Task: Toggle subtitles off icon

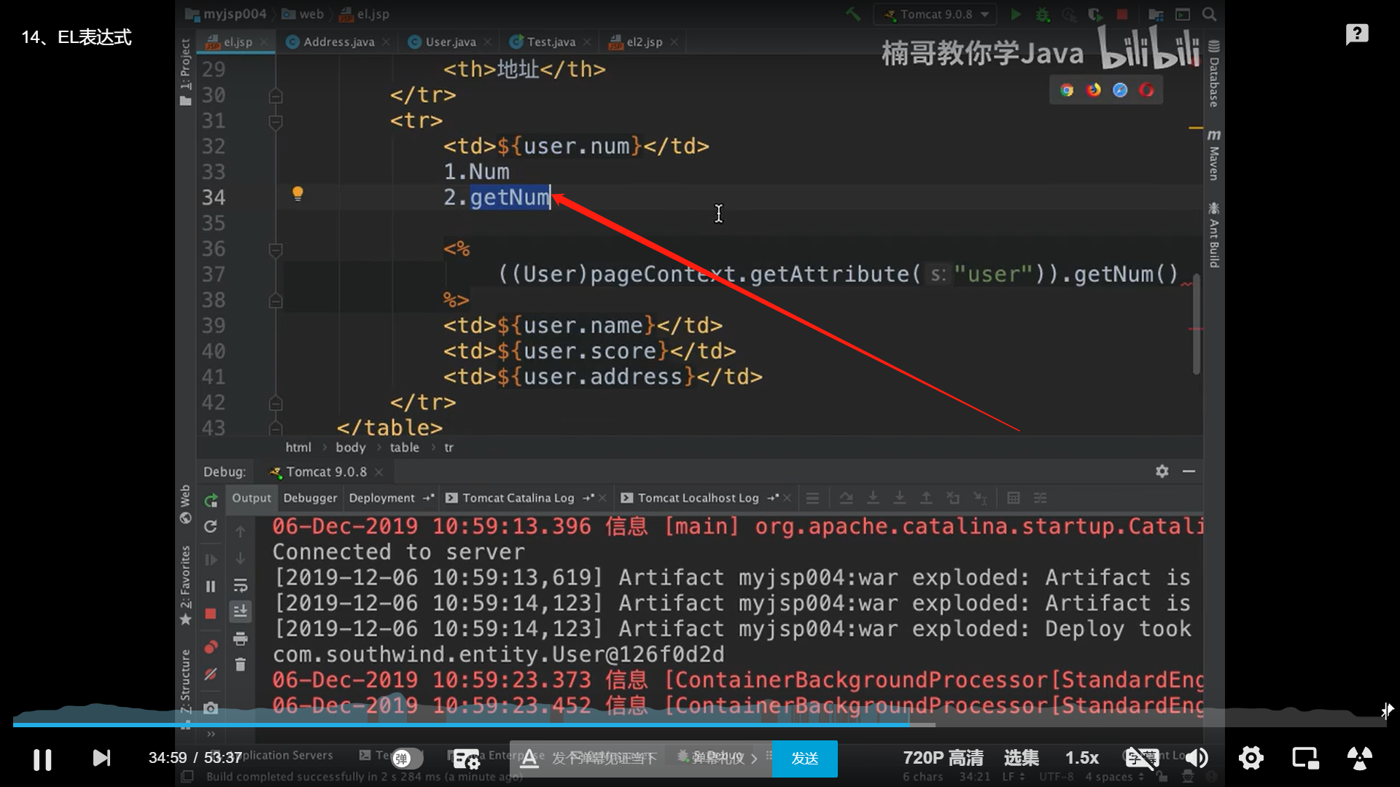Action: [x=1141, y=759]
